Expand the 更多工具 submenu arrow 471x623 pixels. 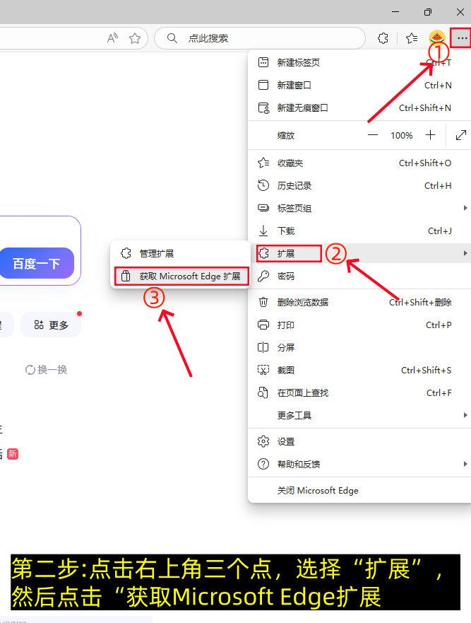point(465,415)
